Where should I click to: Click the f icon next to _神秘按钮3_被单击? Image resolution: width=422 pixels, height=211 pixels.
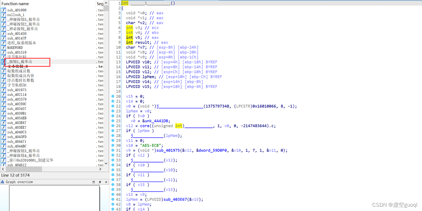(x=3, y=151)
